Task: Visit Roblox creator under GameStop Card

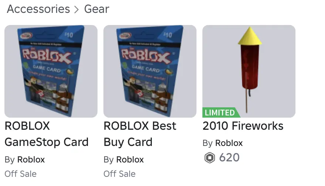Action: coord(31,160)
